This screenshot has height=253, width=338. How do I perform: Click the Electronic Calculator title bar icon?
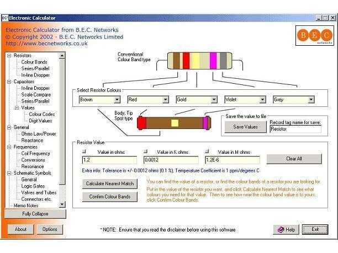pos(5,18)
